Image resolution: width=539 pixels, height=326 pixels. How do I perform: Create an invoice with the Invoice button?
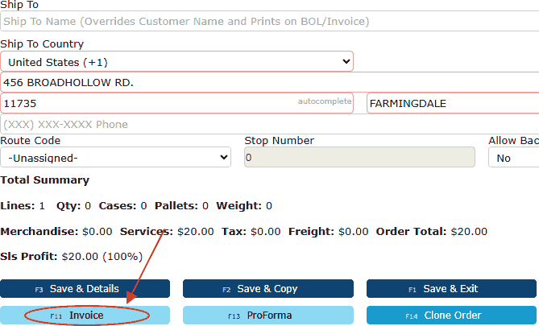point(85,316)
